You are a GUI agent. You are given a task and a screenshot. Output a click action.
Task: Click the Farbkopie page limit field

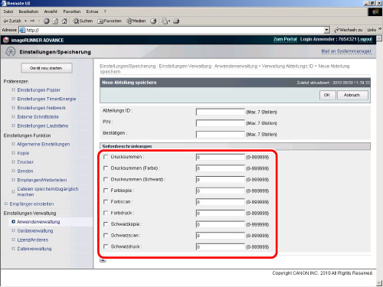[221, 191]
